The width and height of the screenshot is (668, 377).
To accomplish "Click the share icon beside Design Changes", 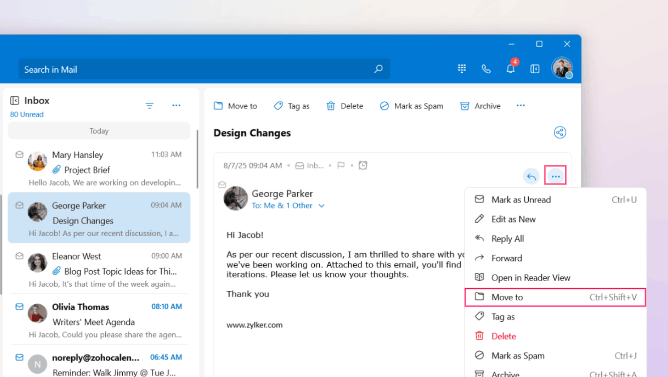I will tap(559, 132).
